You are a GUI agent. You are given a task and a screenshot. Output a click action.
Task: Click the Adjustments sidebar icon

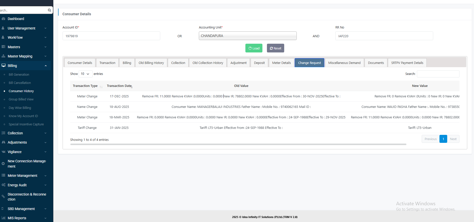click(3, 142)
